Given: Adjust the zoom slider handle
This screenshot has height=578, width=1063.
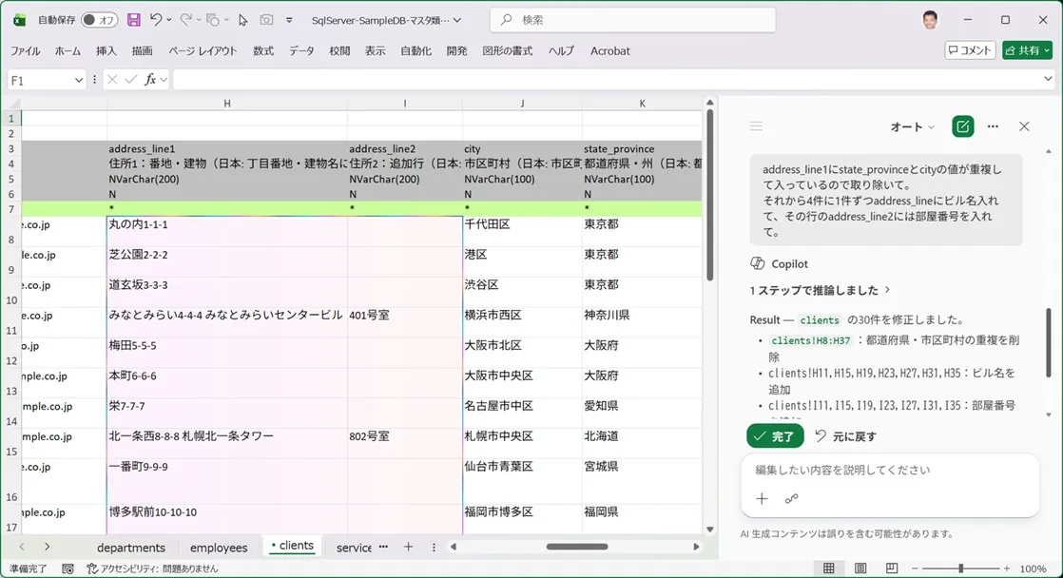Looking at the screenshot, I should (x=960, y=568).
